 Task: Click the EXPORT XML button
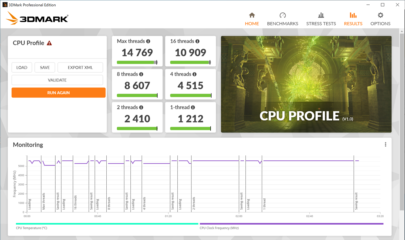point(80,67)
